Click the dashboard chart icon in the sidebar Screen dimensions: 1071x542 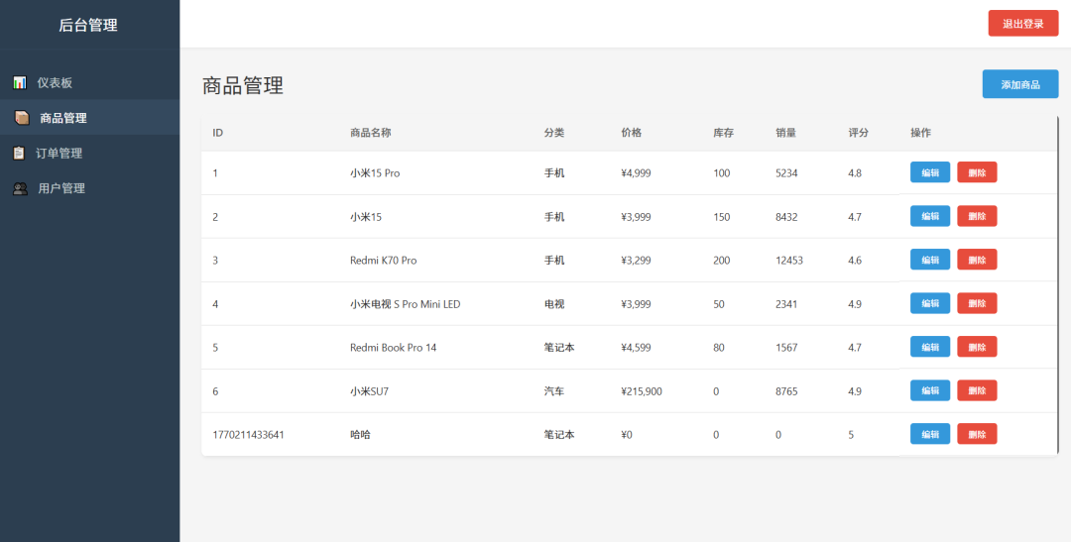20,82
